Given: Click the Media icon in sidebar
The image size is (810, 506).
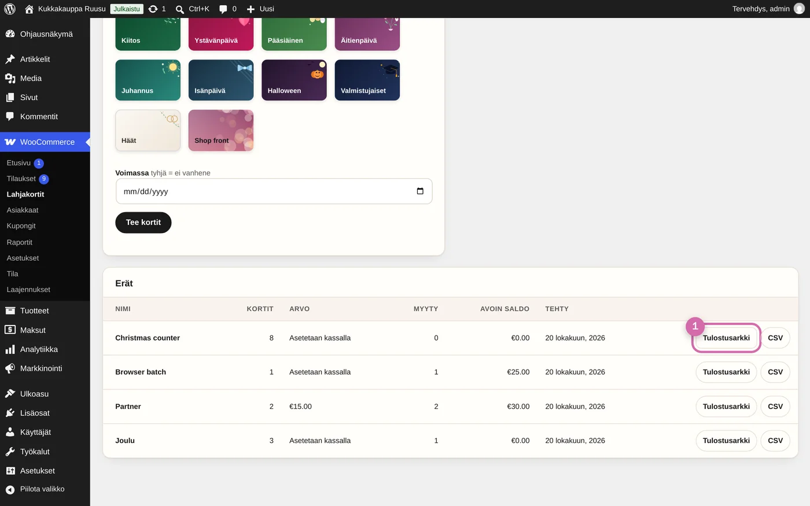Looking at the screenshot, I should (x=10, y=78).
